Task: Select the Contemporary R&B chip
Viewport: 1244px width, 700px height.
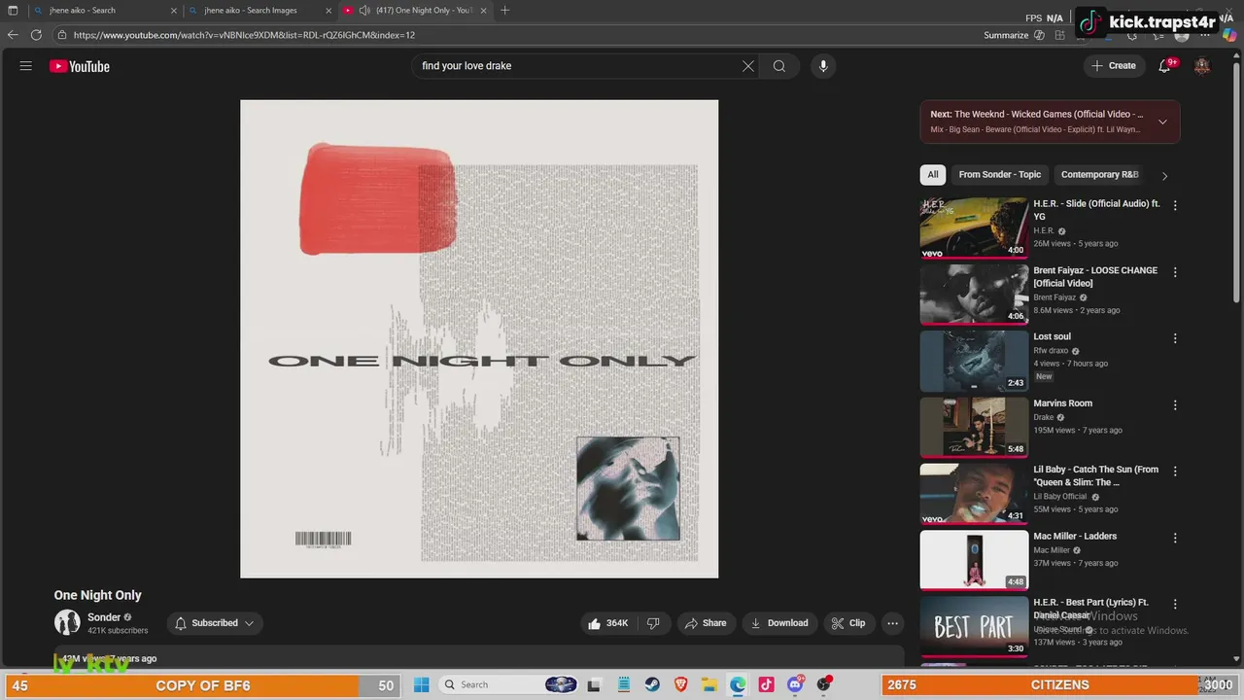Action: (x=1099, y=175)
